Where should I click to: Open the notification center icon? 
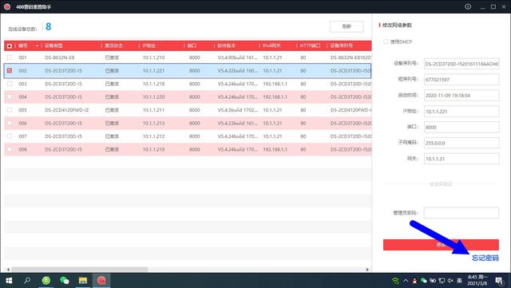click(499, 281)
